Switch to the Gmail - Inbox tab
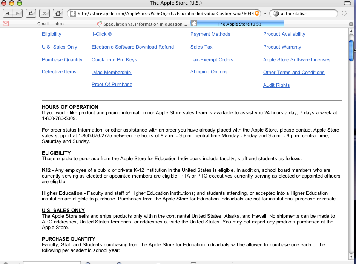Screen dimensions: 356x264 (x=51, y=24)
